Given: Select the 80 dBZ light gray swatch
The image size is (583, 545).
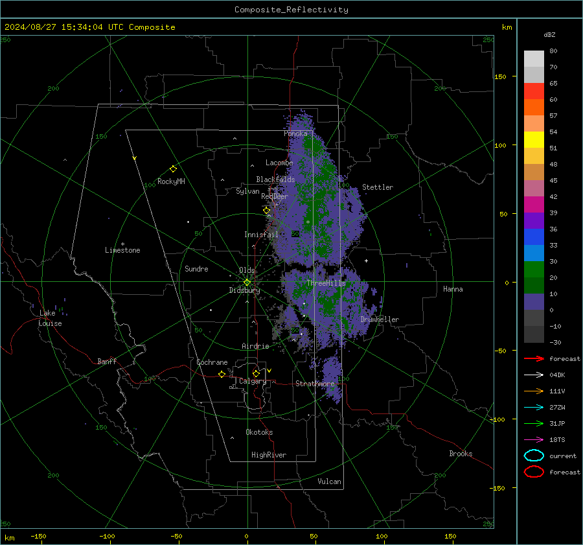Looking at the screenshot, I should point(534,59).
